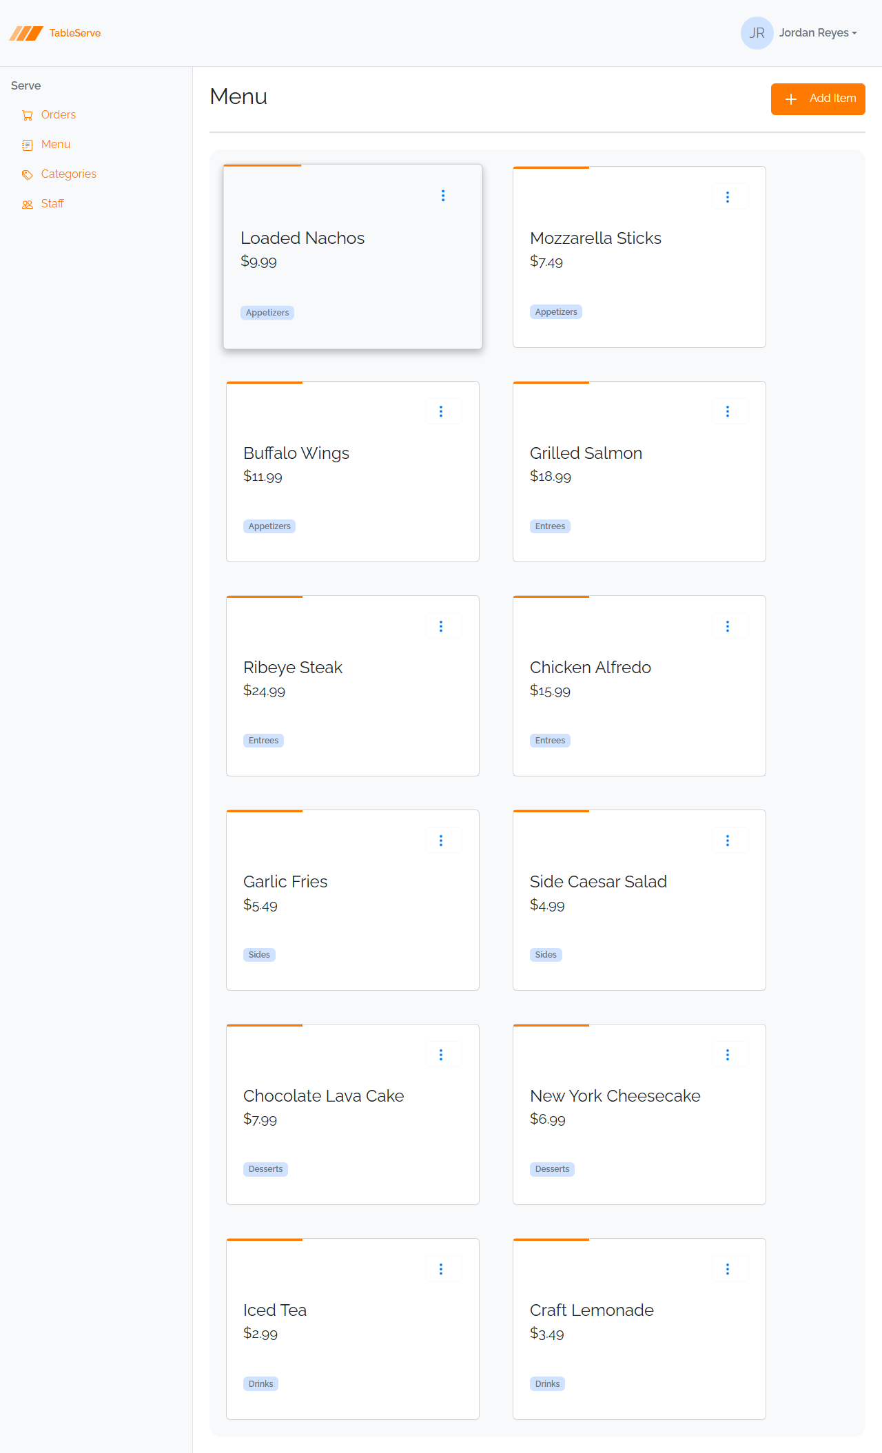The image size is (882, 1453).
Task: Click the Drinks tag on Iced Tea
Action: tap(260, 1384)
